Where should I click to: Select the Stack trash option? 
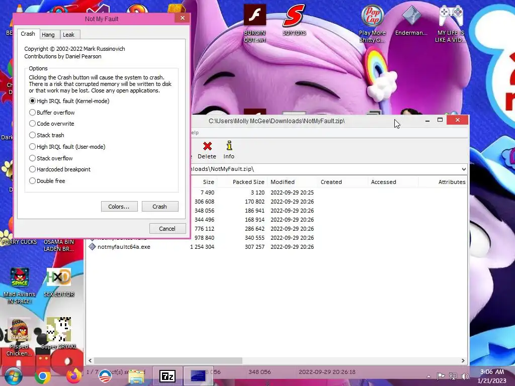click(47, 135)
